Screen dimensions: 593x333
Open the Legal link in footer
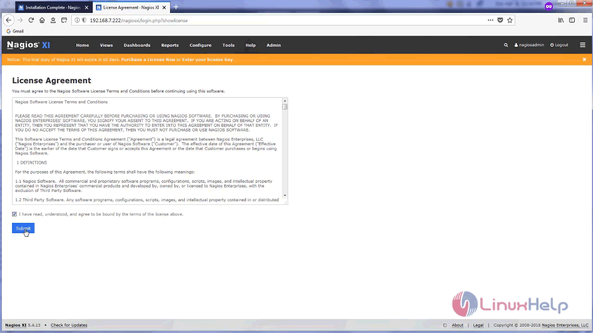478,325
